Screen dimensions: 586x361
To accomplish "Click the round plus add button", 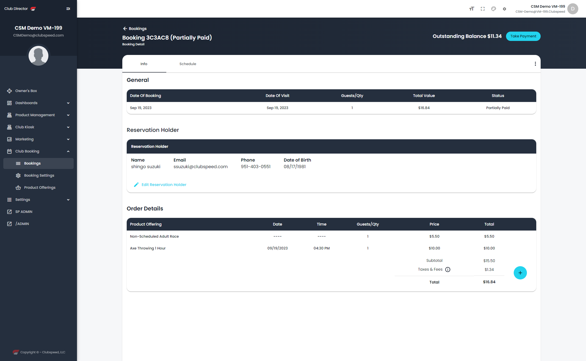I will [x=520, y=273].
